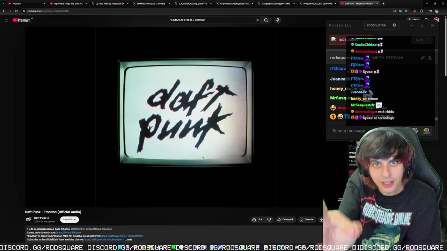Run the search with the magnifier button
447x251 pixels.
click(266, 20)
